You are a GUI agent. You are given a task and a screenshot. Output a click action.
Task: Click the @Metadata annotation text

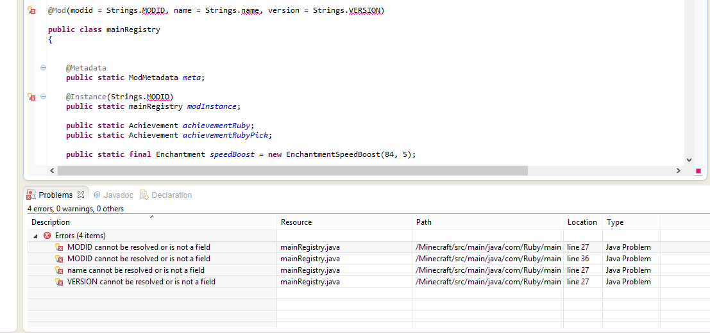click(86, 69)
